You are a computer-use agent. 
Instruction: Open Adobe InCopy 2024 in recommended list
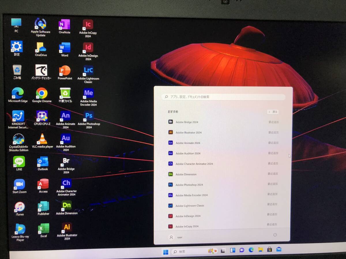click(223, 226)
